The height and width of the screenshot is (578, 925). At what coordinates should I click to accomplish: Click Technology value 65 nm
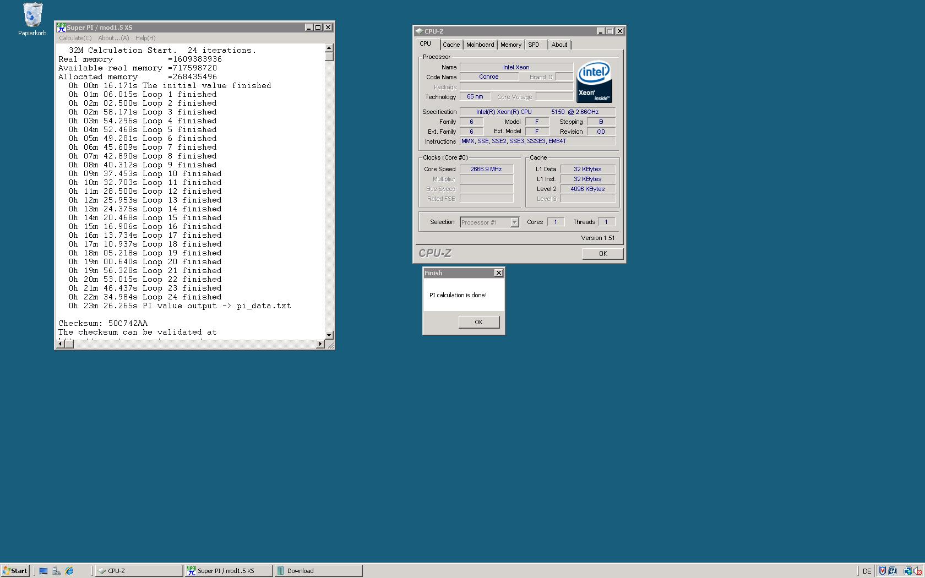pyautogui.click(x=475, y=97)
